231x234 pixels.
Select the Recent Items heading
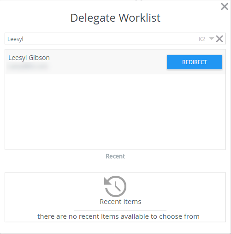coord(120,202)
